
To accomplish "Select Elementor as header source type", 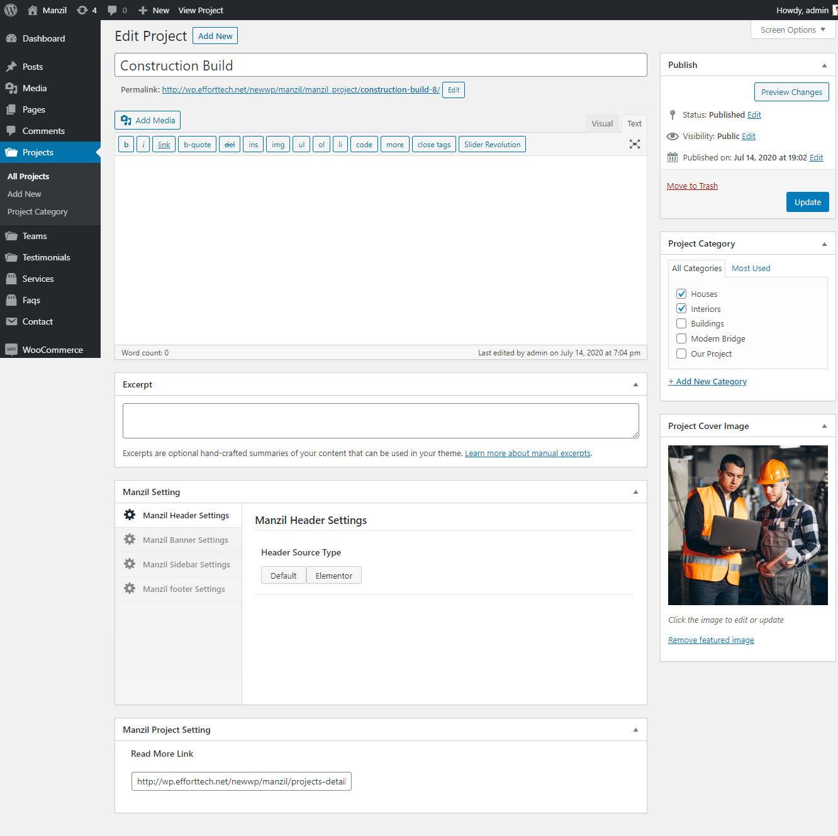I will pos(333,576).
